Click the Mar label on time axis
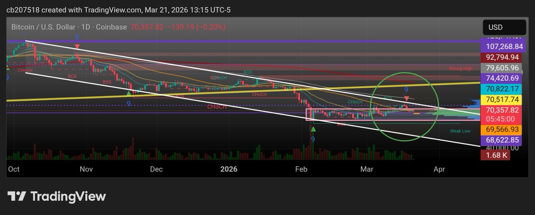Image resolution: width=535 pixels, height=215 pixels. tap(366, 169)
